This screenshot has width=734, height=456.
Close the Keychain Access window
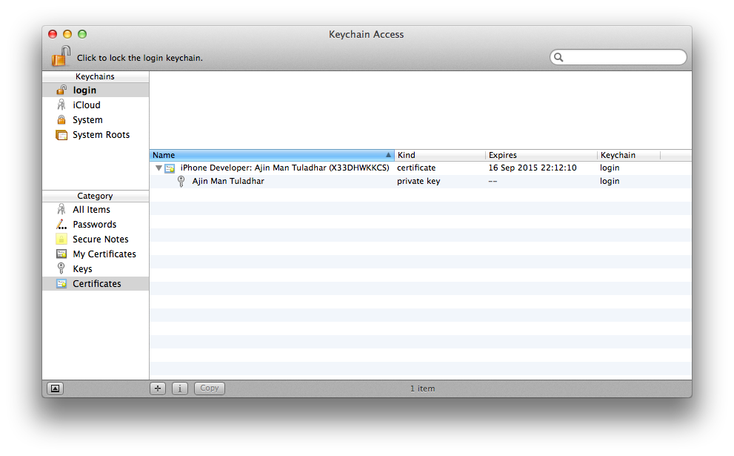53,34
